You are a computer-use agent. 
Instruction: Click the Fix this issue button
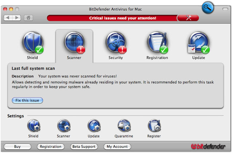click(27, 101)
